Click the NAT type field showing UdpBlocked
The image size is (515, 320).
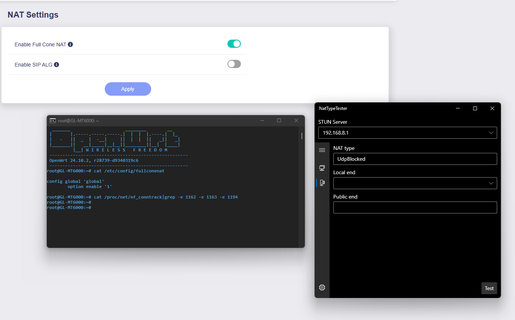pyautogui.click(x=415, y=159)
